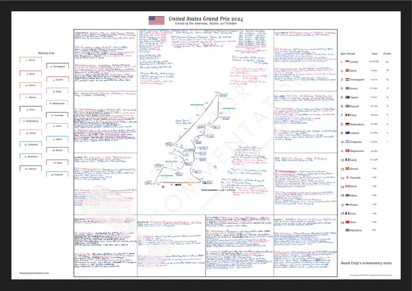
Task: Click the Canadian flag next to Stroll
Action: [347, 187]
